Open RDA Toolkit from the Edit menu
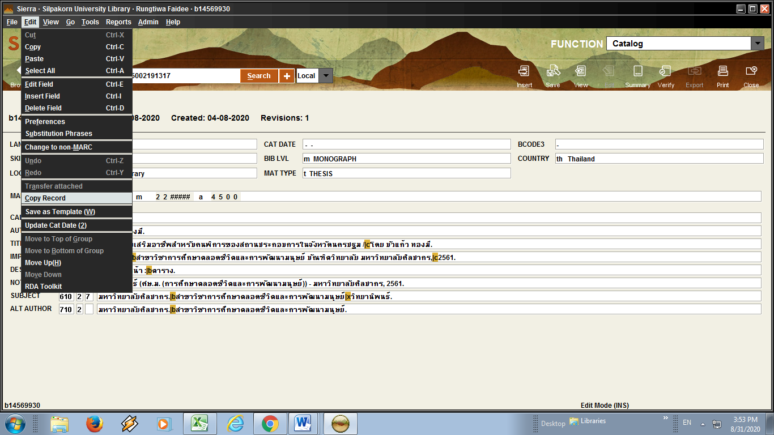Image resolution: width=774 pixels, height=435 pixels. 76,287
